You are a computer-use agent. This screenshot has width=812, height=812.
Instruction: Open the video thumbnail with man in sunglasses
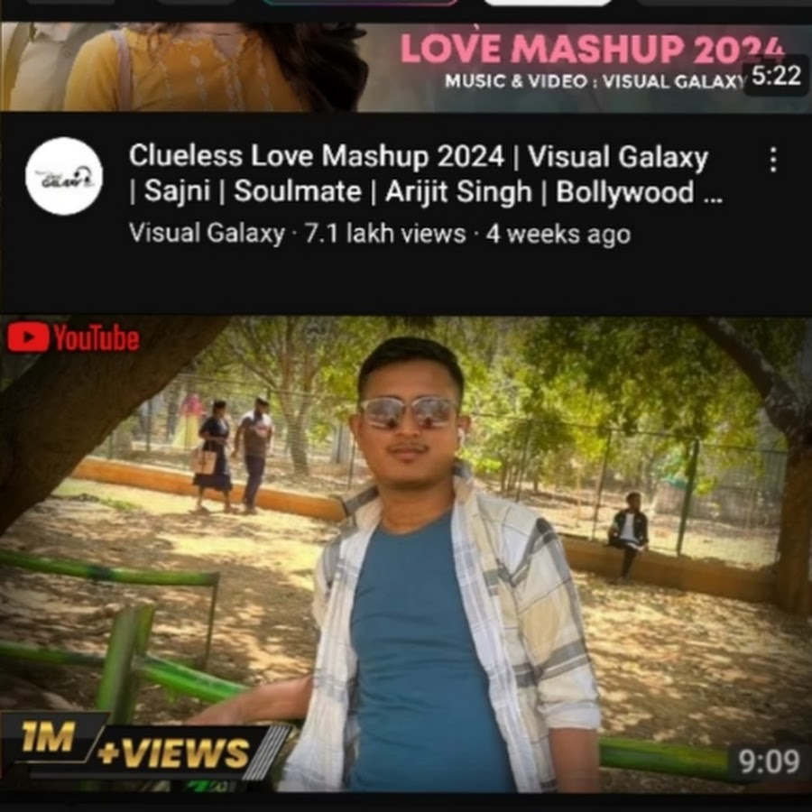[x=406, y=554]
